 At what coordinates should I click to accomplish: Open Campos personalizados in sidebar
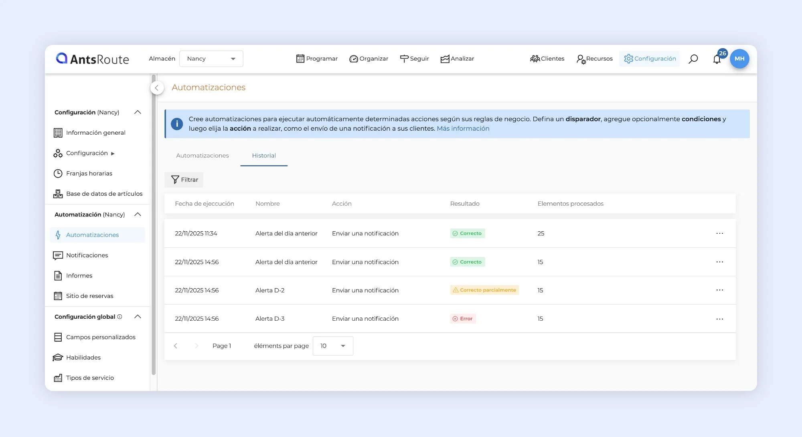pos(95,337)
